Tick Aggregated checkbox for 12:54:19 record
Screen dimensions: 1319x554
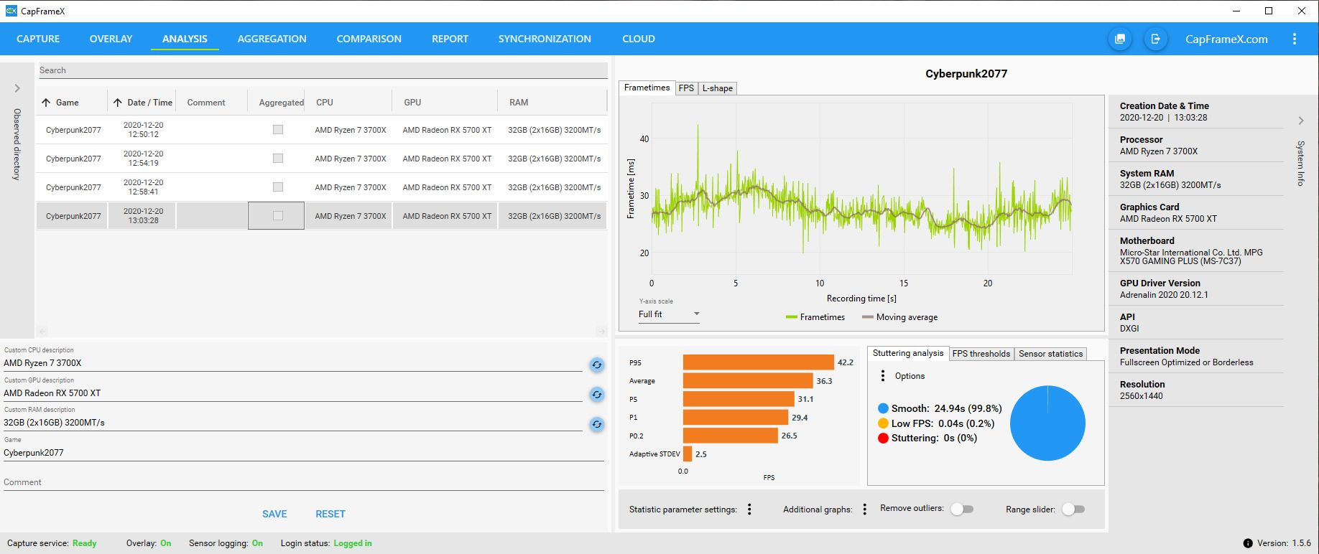[278, 159]
